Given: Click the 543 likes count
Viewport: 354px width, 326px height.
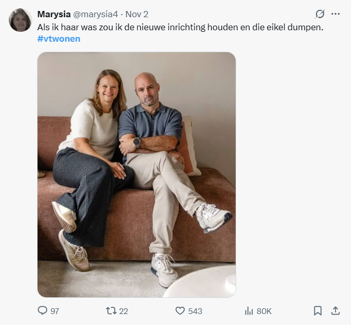Looking at the screenshot, I should [195, 311].
